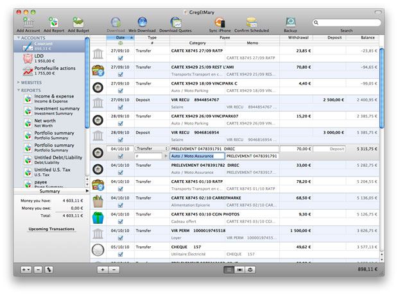
Task: Click the swap arrows button under sidebar
Action: (x=49, y=269)
